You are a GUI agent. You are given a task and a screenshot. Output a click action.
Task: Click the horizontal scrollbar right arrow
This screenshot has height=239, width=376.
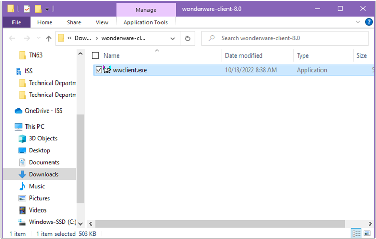click(x=370, y=224)
